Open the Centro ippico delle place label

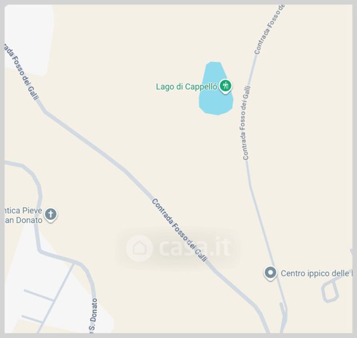(x=316, y=273)
